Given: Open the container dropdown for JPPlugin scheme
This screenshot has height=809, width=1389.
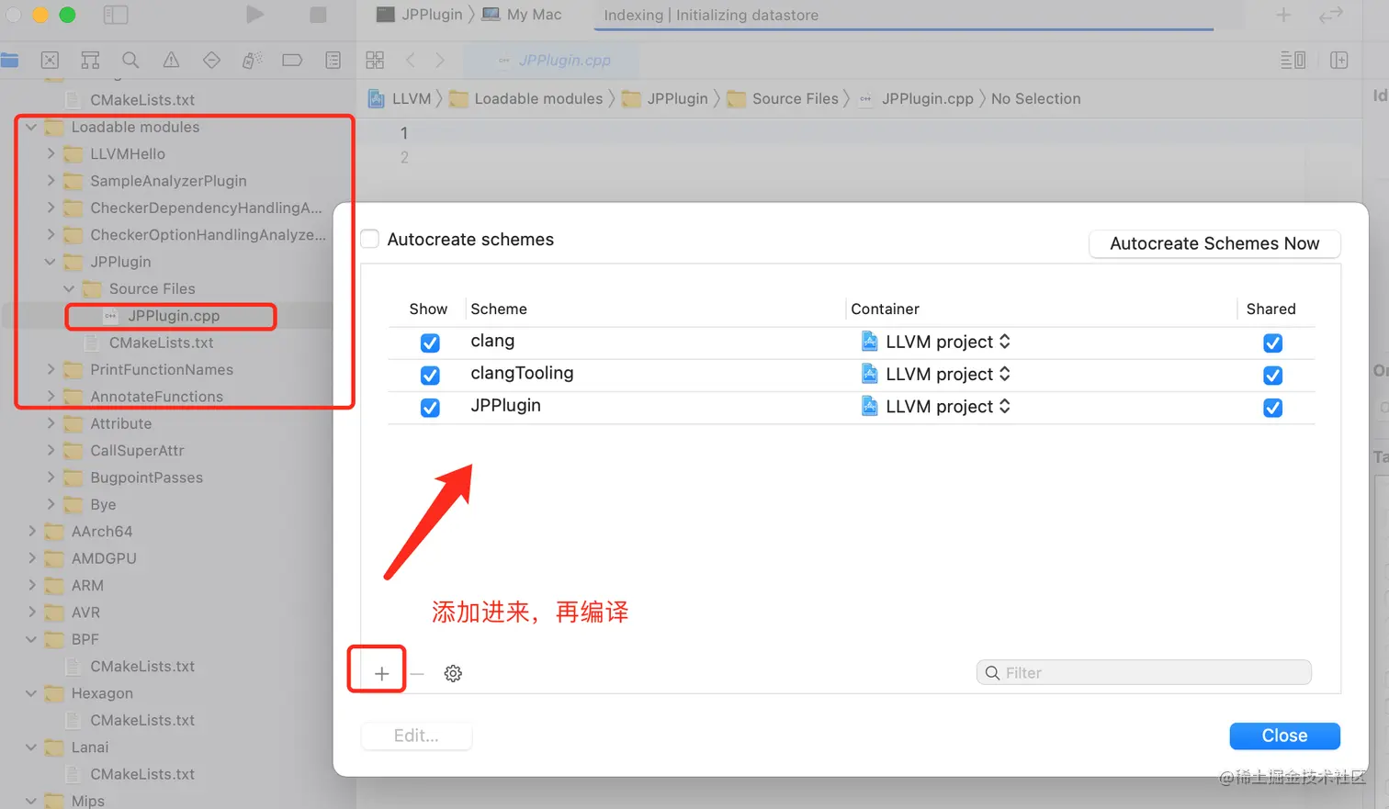Looking at the screenshot, I should coord(936,406).
